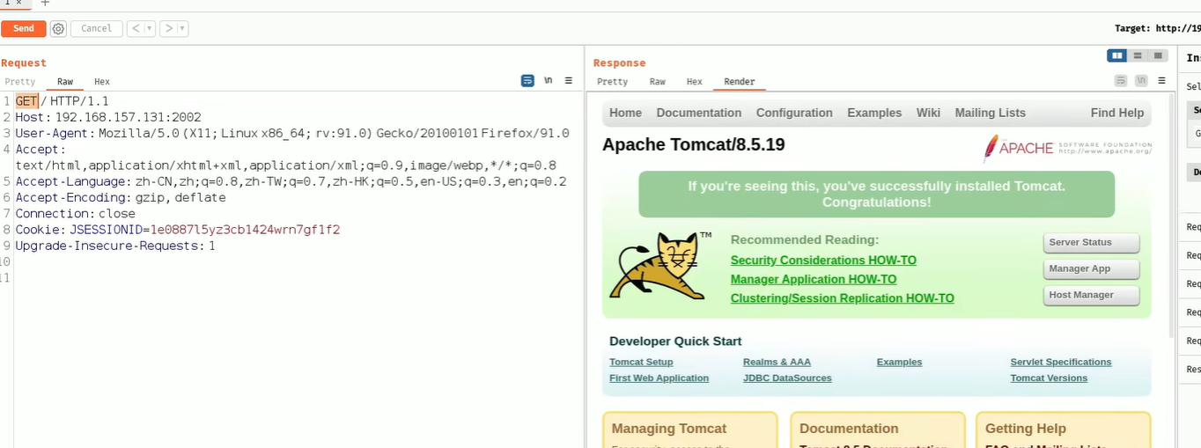The width and height of the screenshot is (1201, 448).
Task: Switch Response view to Pretty tab
Action: click(x=612, y=82)
